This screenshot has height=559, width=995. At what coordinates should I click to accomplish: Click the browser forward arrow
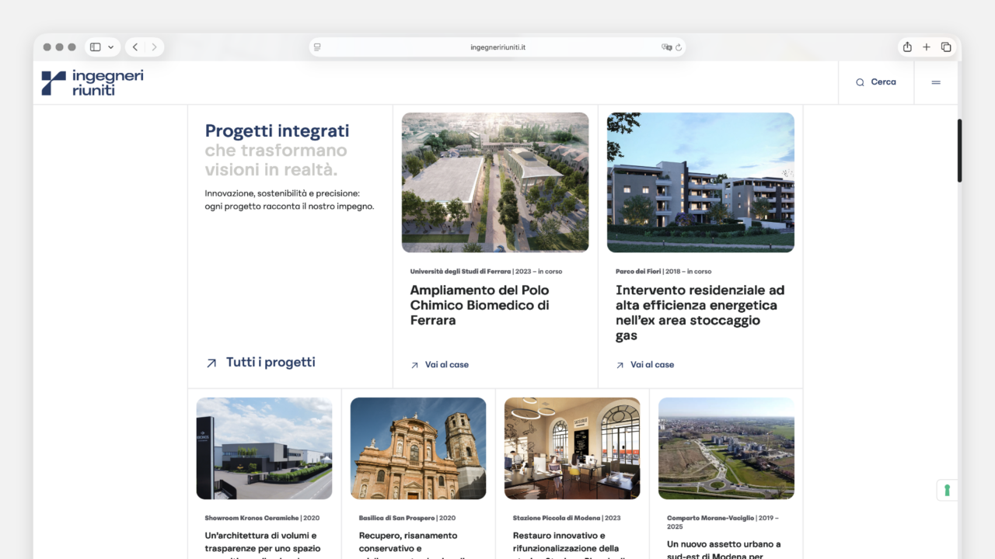tap(154, 47)
